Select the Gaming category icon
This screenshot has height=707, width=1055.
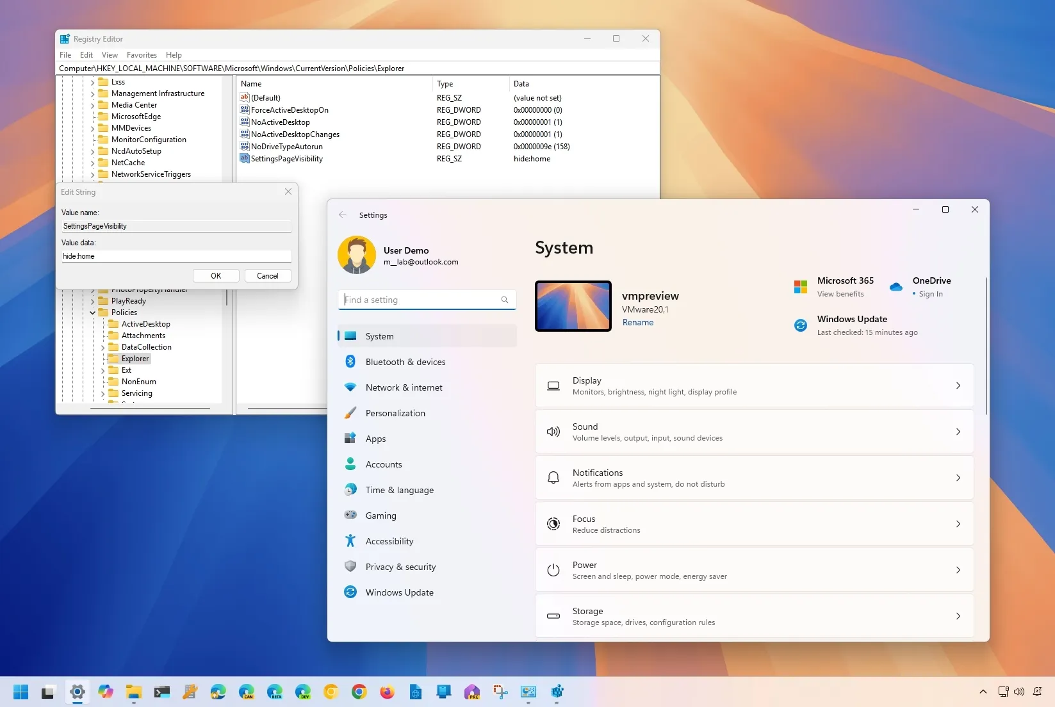350,516
